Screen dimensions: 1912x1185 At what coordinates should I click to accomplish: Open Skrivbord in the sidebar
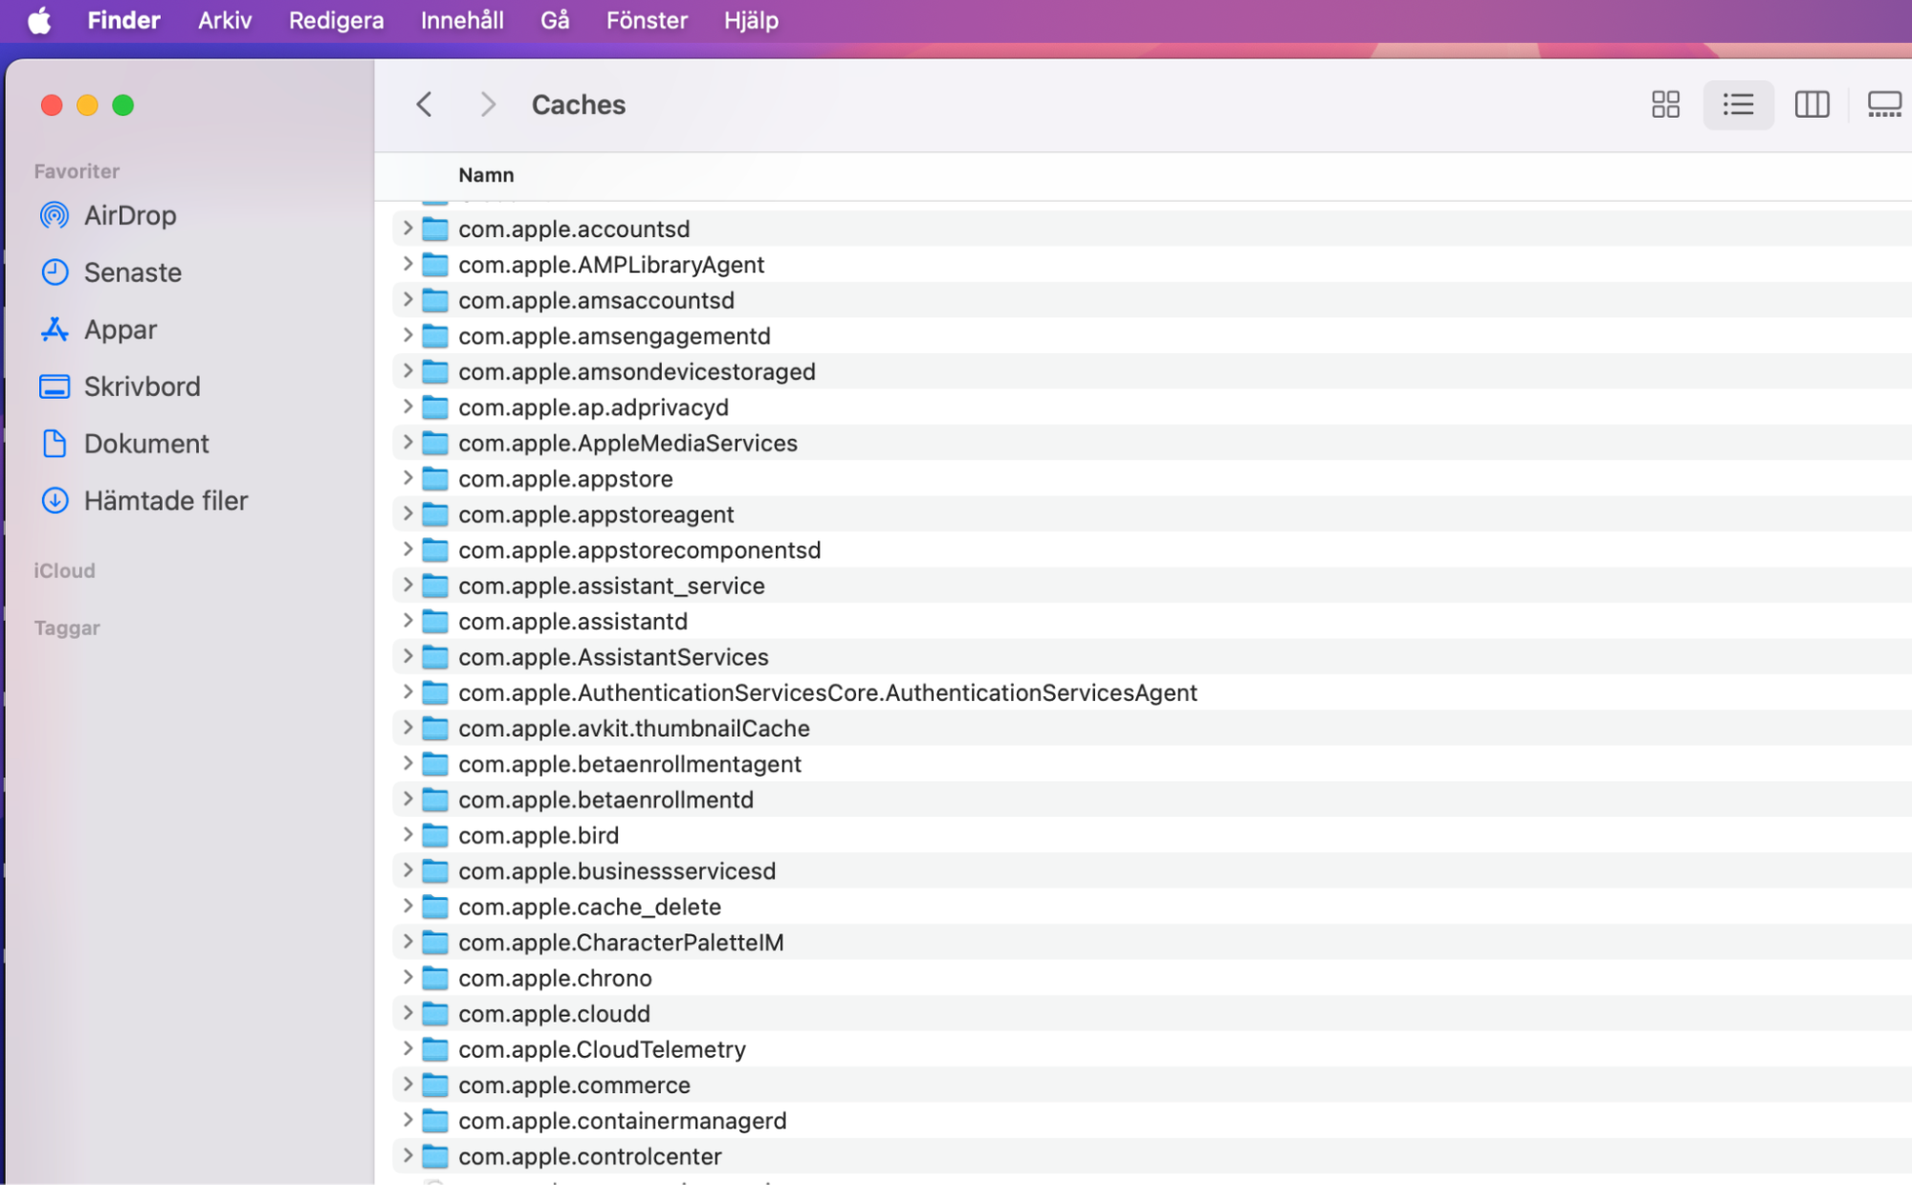(120, 386)
